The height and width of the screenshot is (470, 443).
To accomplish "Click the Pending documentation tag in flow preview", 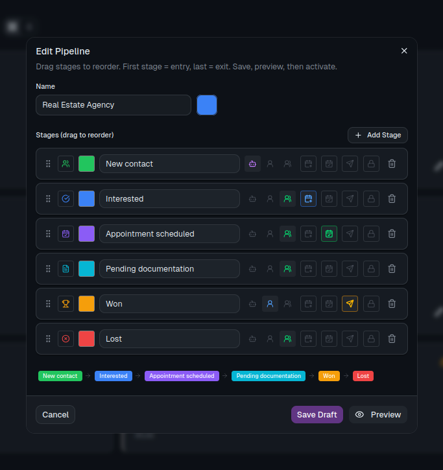I will click(x=269, y=376).
